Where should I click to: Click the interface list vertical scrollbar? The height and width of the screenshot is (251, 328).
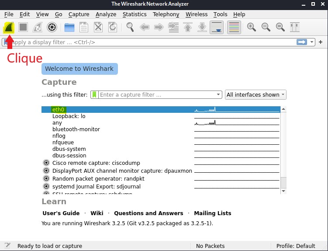(x=283, y=149)
